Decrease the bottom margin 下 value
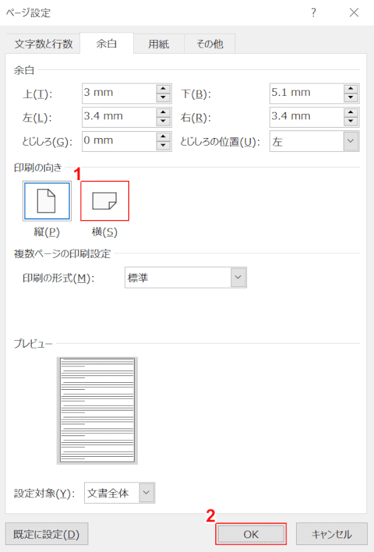 351,97
